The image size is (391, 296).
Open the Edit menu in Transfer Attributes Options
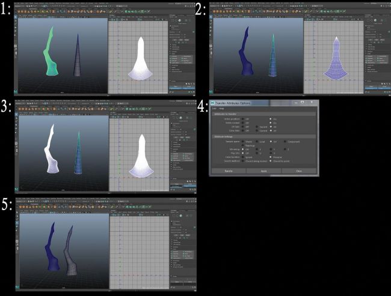(x=214, y=109)
